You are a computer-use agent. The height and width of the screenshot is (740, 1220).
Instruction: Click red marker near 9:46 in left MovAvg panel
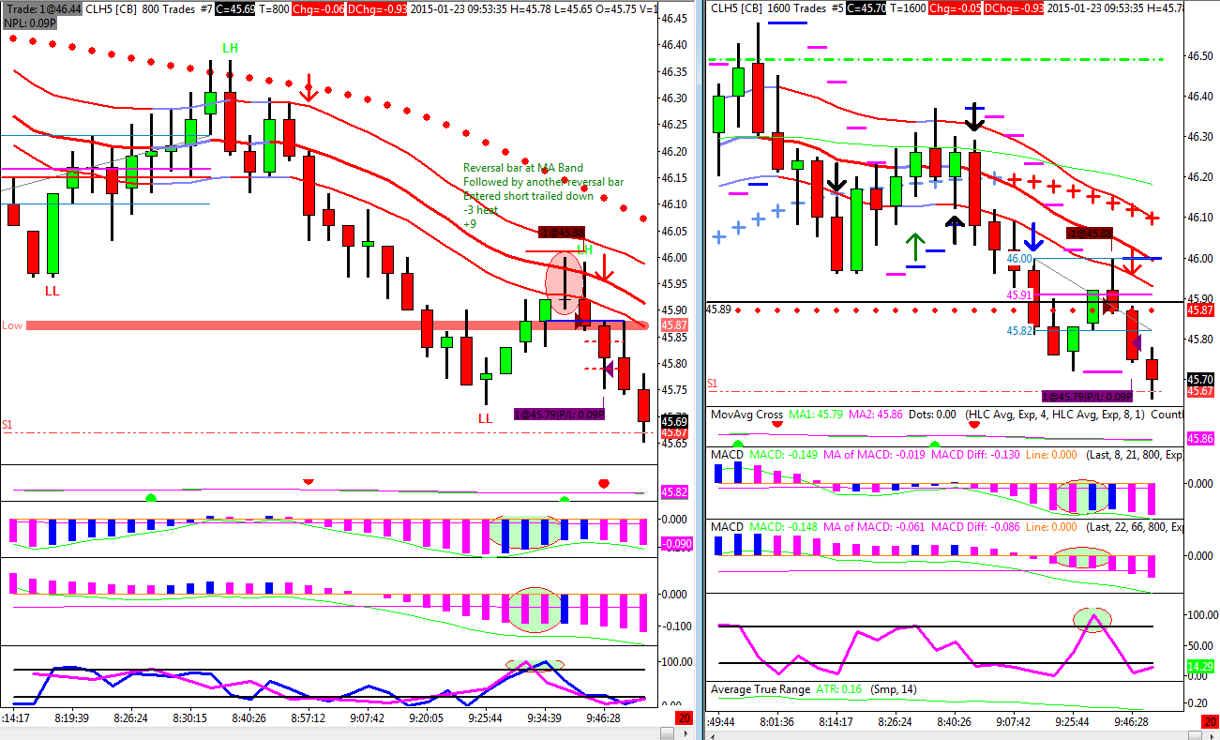[604, 484]
